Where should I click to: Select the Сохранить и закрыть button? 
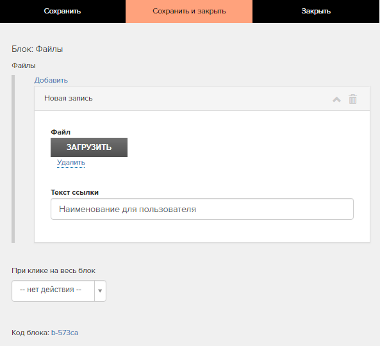click(x=189, y=12)
